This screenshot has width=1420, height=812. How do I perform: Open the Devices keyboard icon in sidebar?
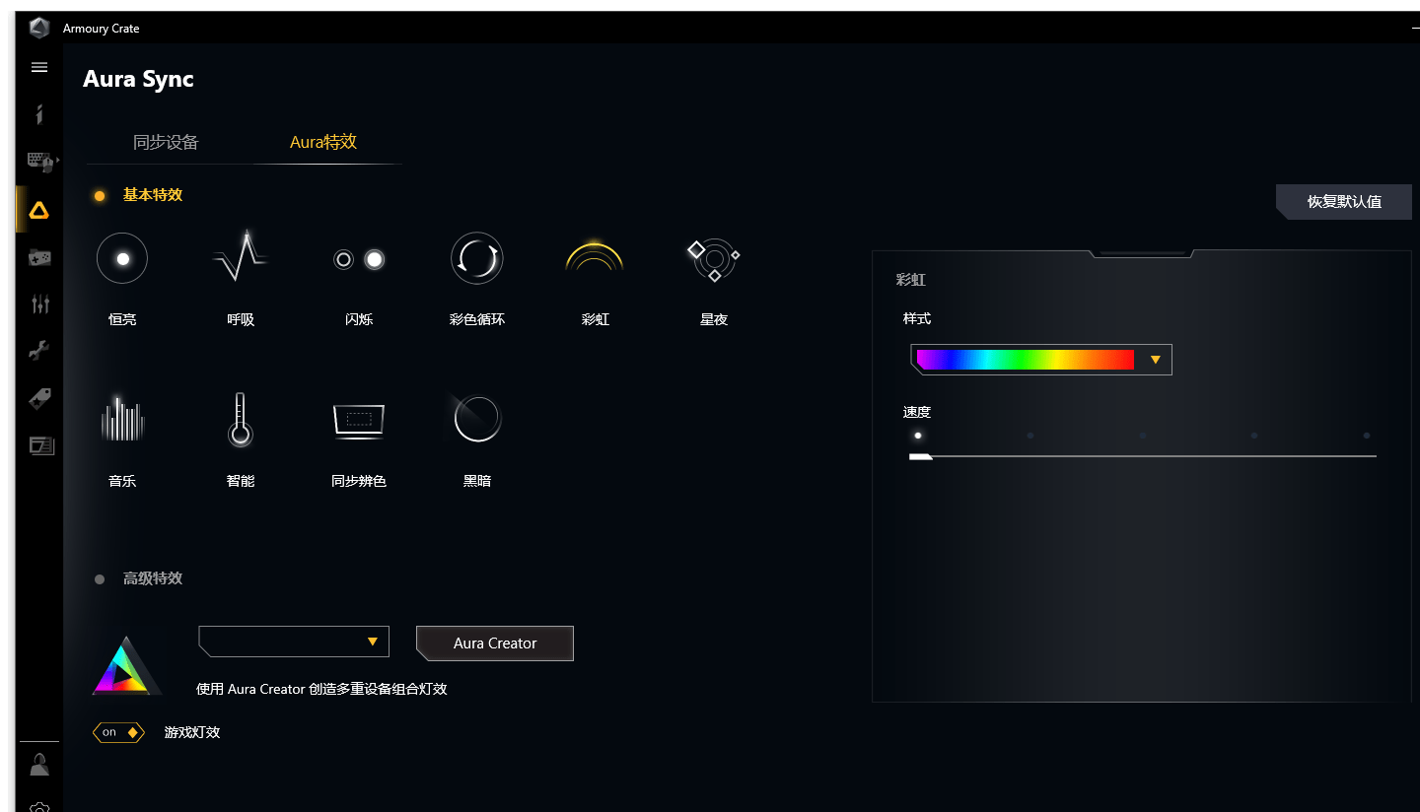[x=40, y=161]
